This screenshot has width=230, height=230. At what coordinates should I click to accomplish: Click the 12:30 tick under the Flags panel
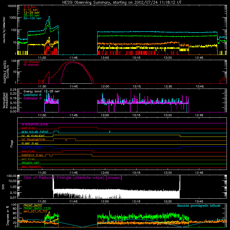(168, 173)
